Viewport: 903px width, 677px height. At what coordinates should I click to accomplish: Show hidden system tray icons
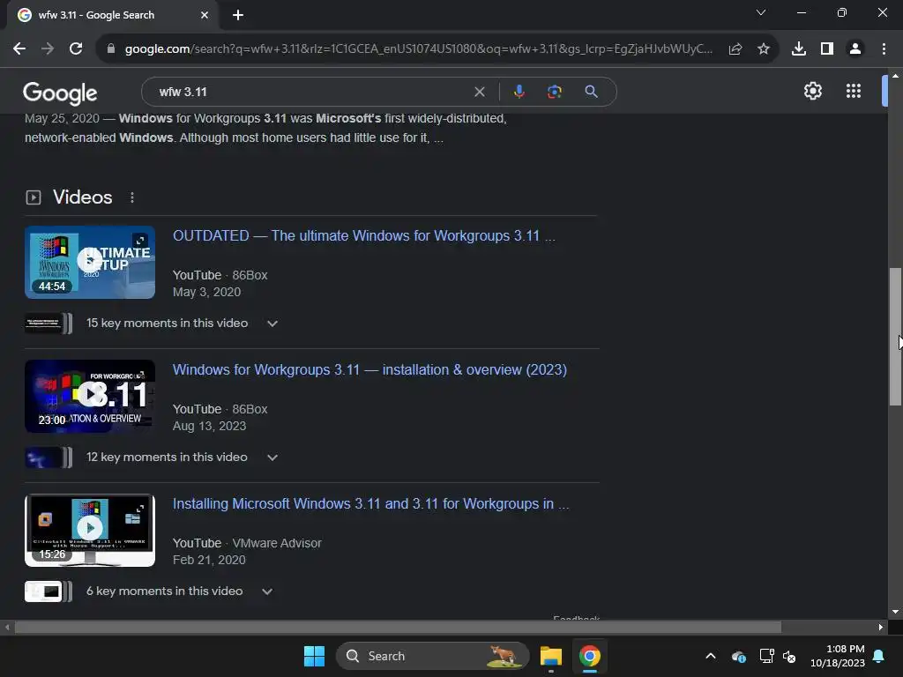click(711, 656)
